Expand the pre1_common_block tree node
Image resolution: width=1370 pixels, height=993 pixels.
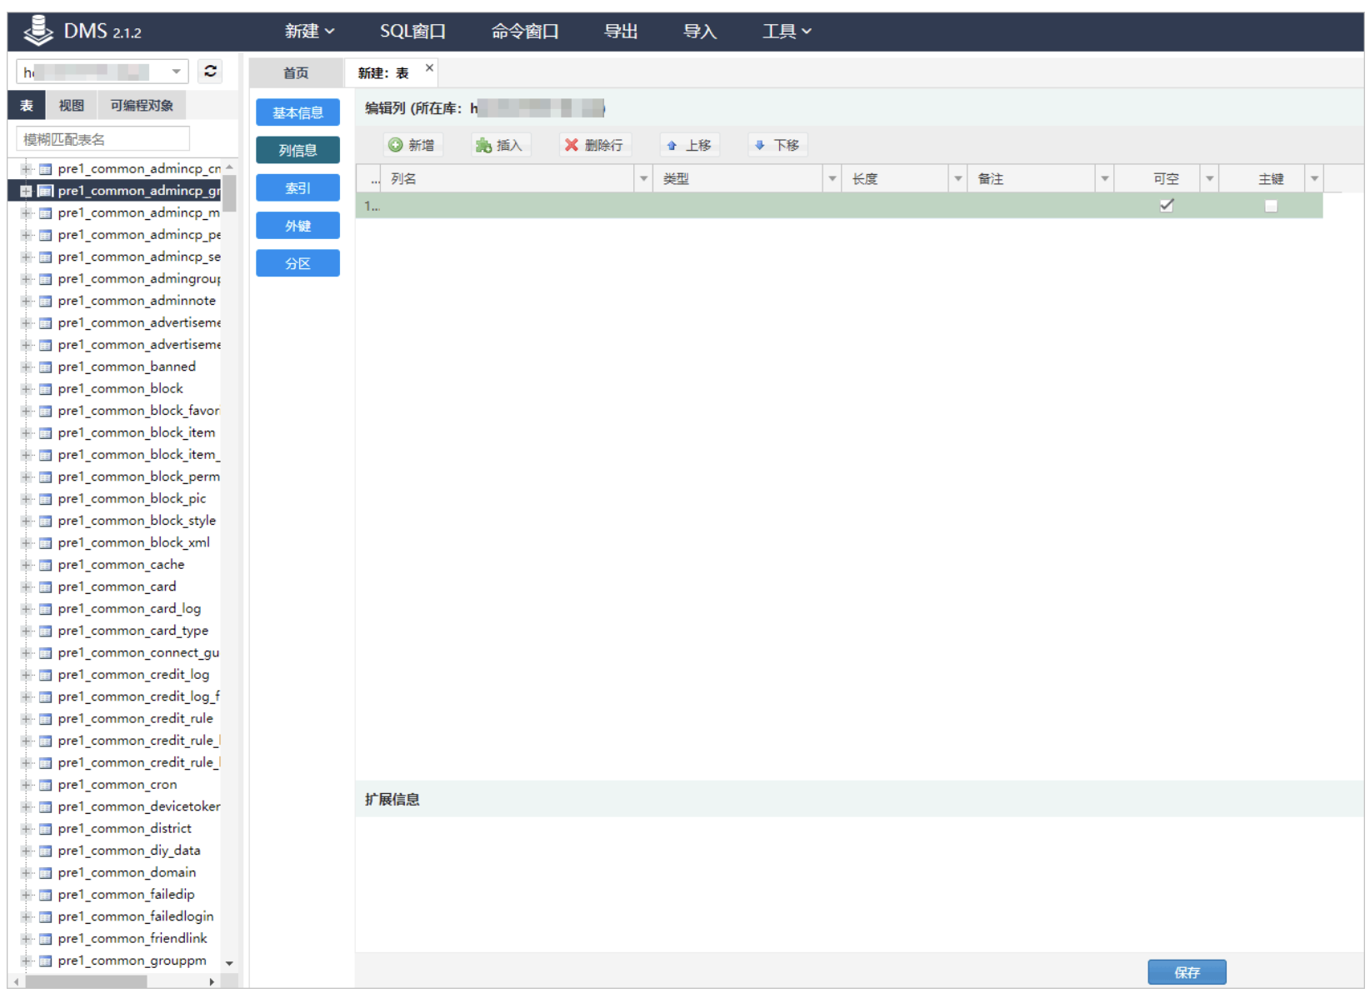tap(27, 389)
